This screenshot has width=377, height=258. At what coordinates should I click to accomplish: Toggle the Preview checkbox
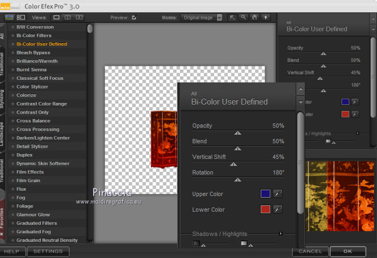[x=134, y=17]
